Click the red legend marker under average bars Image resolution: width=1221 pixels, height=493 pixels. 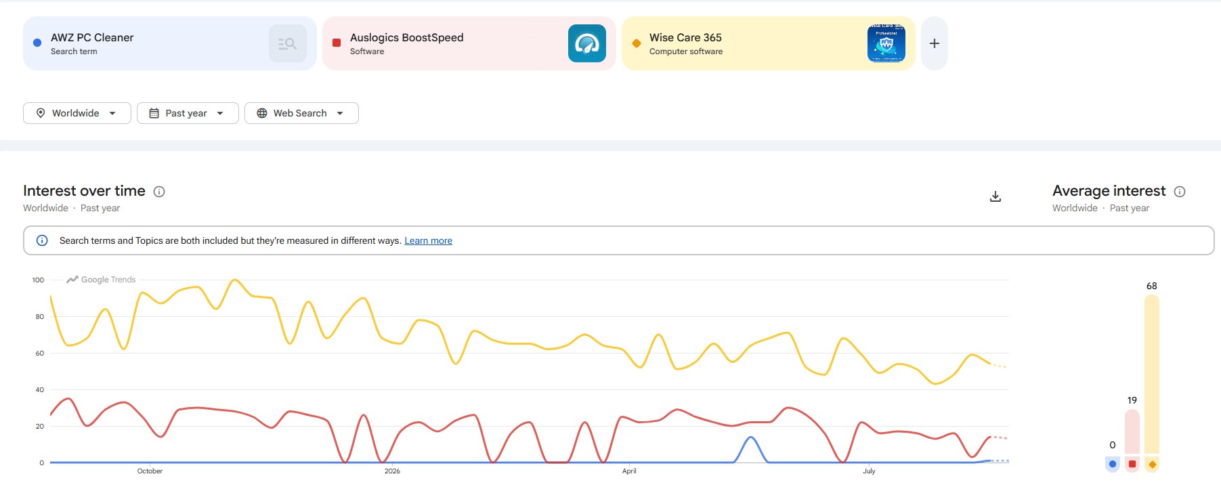(1132, 464)
